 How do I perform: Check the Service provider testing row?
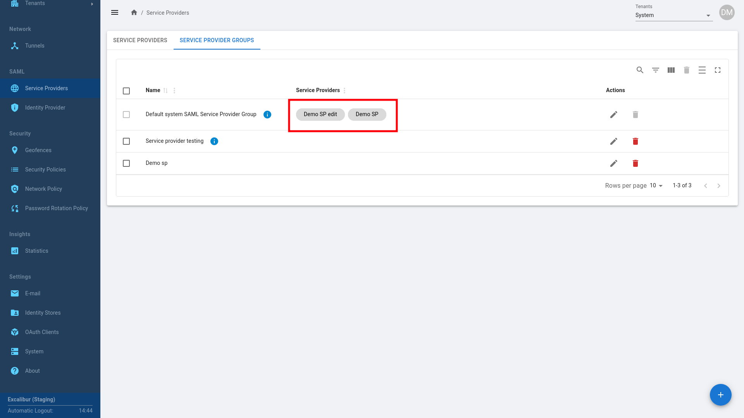pos(126,141)
